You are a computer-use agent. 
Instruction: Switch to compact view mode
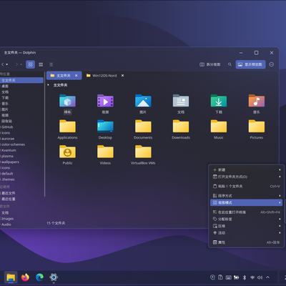(41, 64)
